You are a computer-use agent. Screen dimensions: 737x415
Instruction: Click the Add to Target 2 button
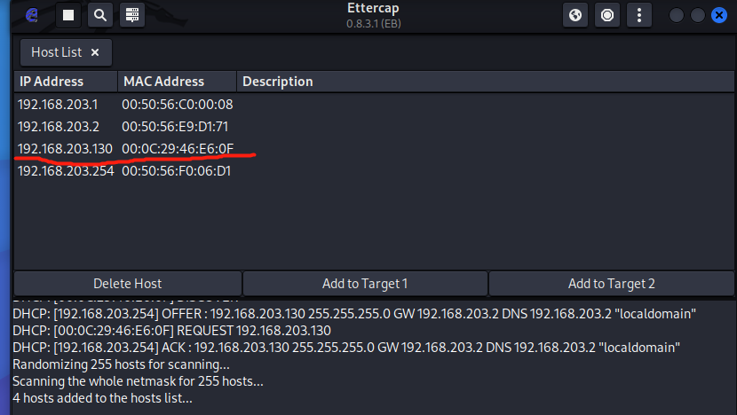coord(612,284)
